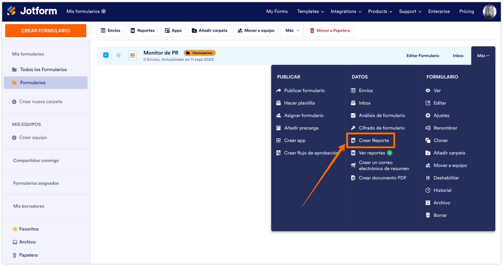Open the toolbar Más dropdown
The height and width of the screenshot is (266, 503).
coord(292,31)
